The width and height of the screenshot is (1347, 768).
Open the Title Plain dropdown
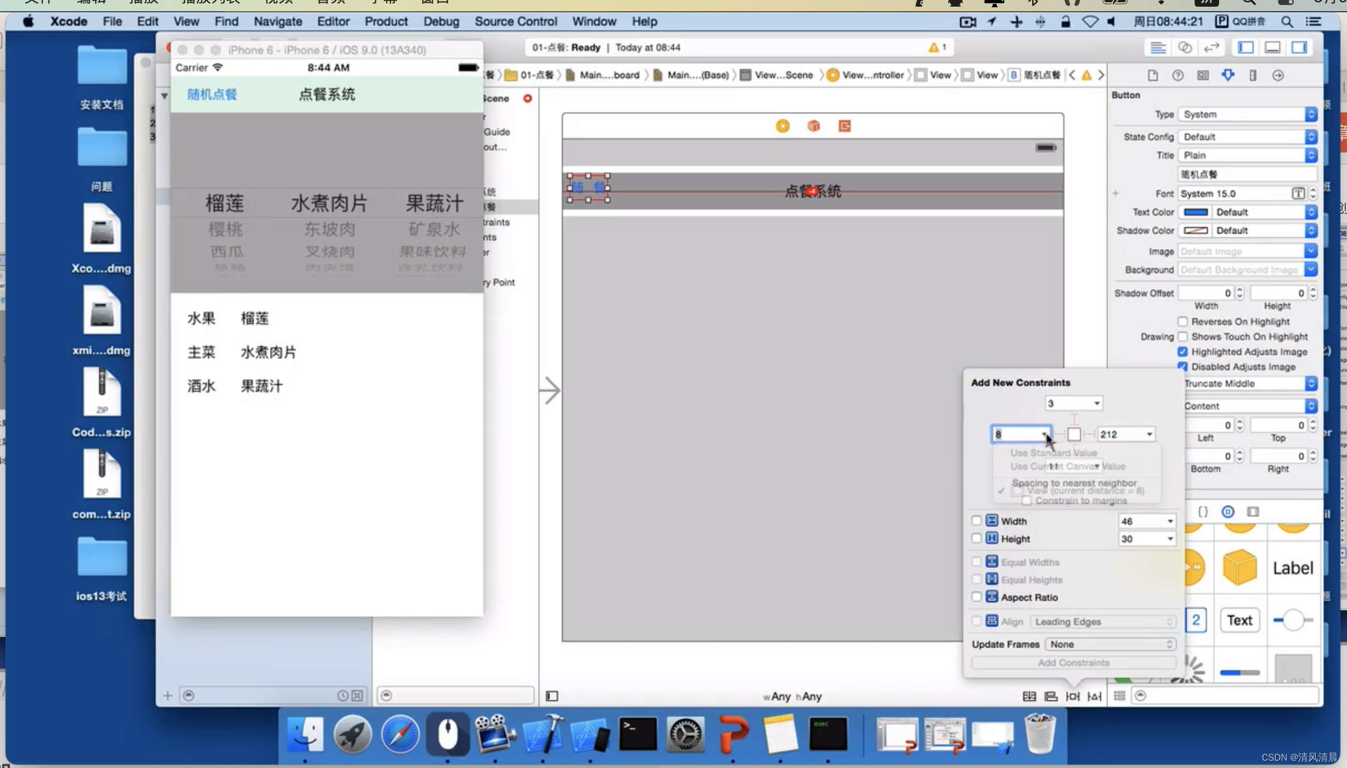tap(1247, 155)
